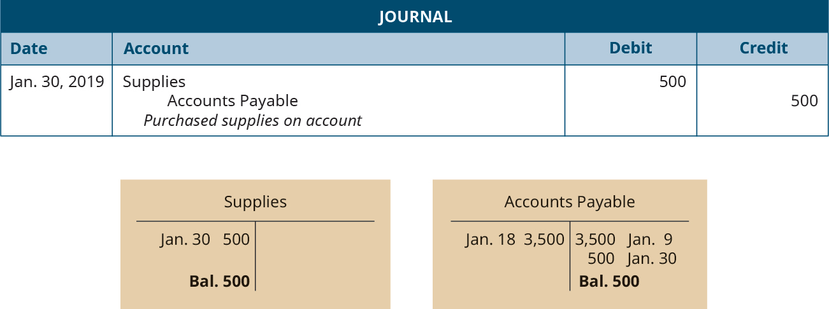
Task: Click the Purchased supplies on account description
Action: (252, 120)
